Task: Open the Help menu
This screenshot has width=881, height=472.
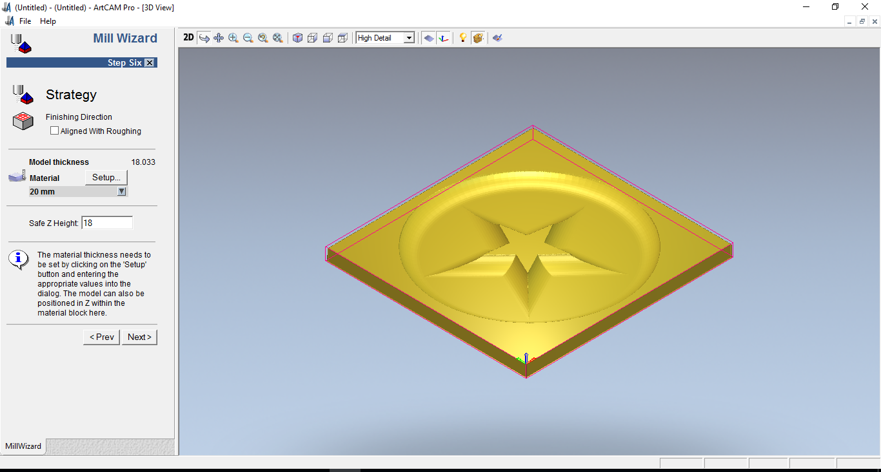Action: (48, 21)
